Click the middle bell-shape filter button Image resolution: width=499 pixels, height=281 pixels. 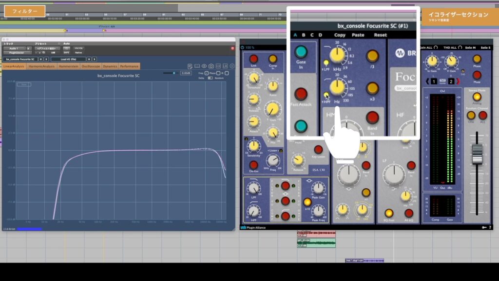(x=285, y=201)
